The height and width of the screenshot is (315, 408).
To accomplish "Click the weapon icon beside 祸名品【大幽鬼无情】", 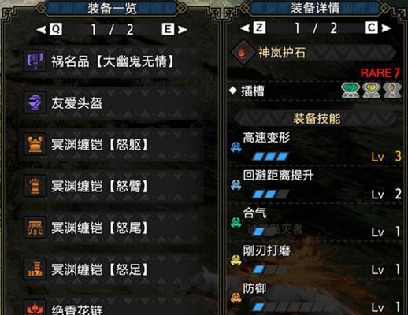I will [x=35, y=61].
